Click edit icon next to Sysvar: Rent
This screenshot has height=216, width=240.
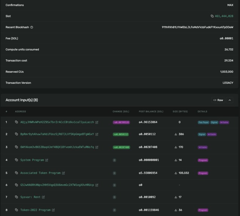pos(43,197)
